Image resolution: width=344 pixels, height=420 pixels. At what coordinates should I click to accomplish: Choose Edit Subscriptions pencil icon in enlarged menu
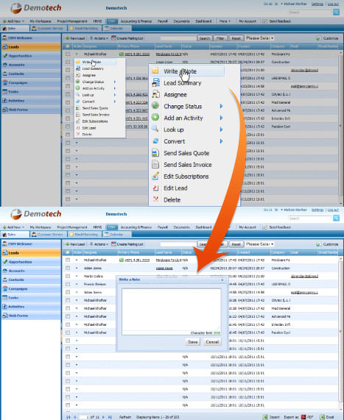155,177
